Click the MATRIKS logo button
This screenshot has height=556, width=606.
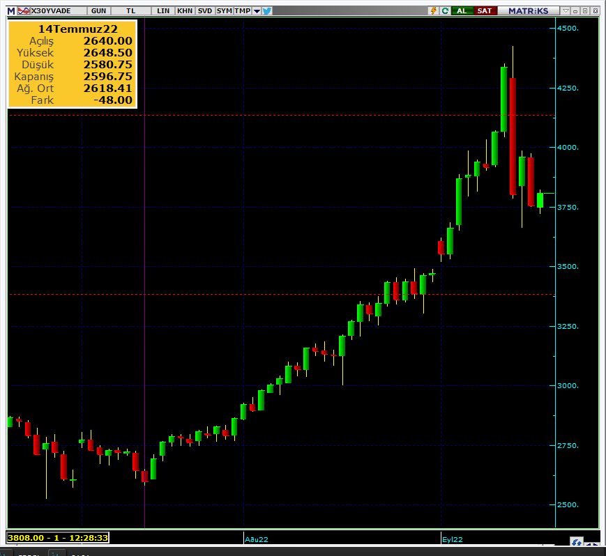pos(529,11)
